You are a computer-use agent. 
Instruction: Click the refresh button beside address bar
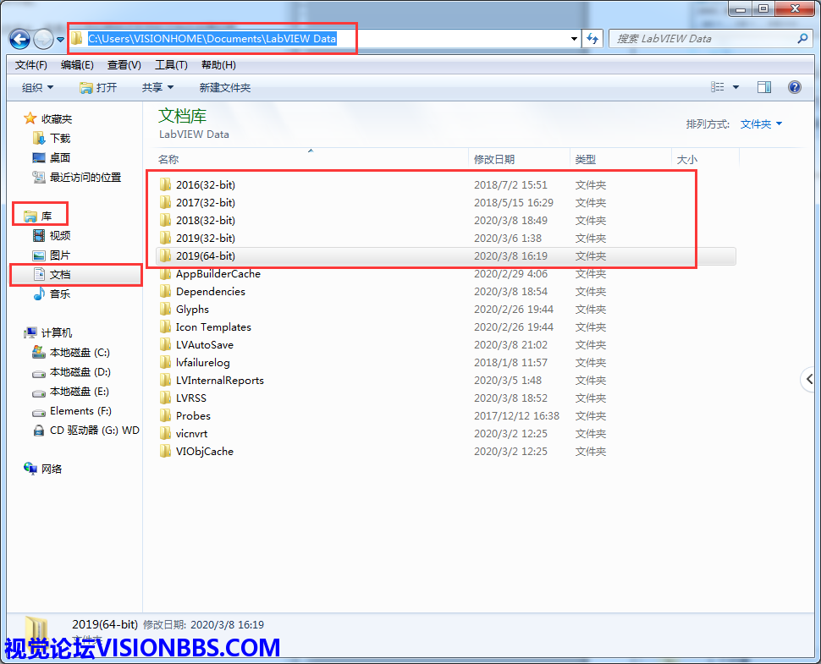point(592,39)
